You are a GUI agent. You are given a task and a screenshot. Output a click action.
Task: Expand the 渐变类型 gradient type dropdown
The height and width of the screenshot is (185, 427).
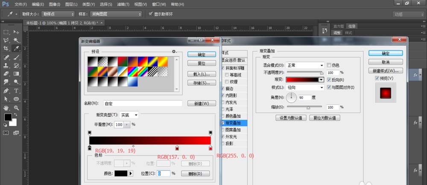click(x=129, y=115)
